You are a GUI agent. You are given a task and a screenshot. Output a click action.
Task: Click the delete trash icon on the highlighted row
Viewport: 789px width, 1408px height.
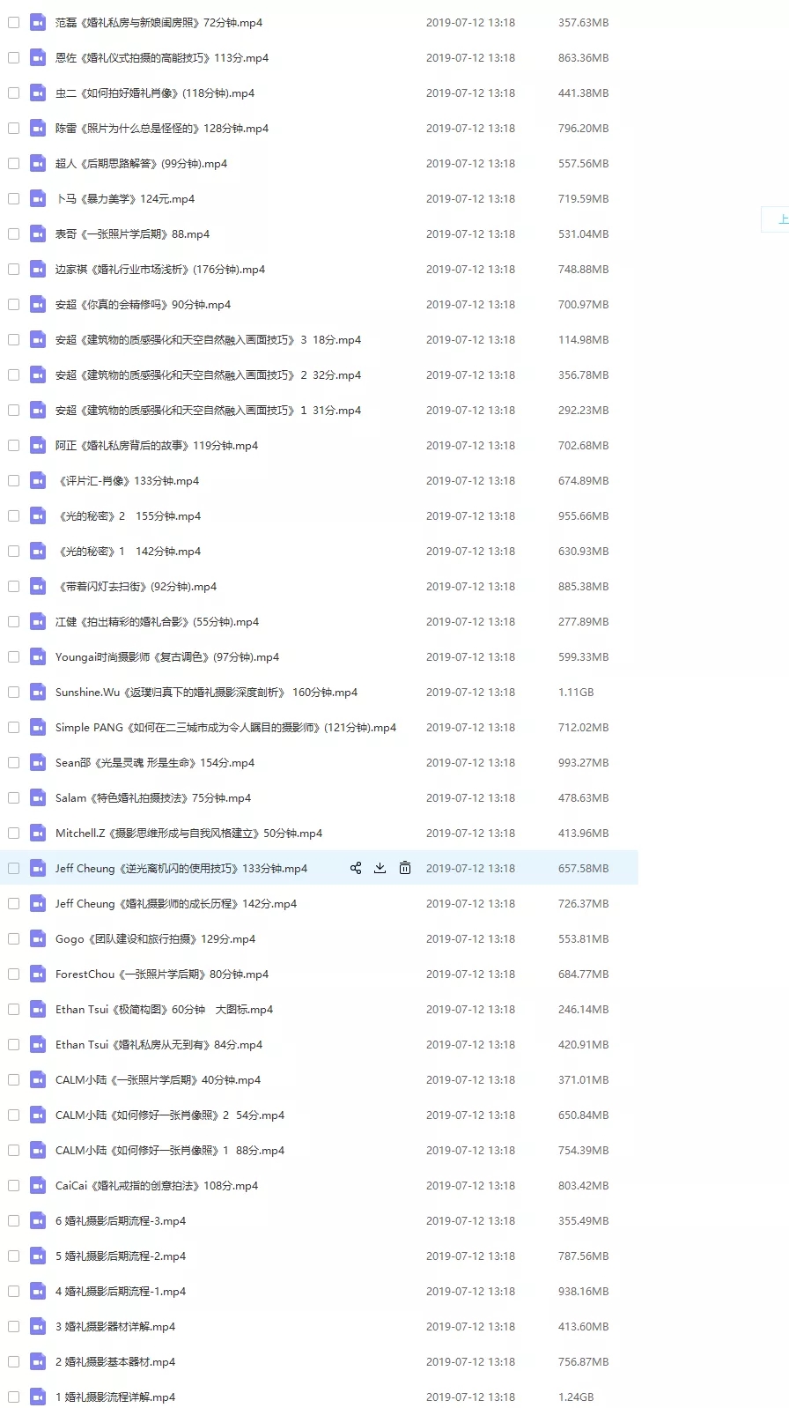click(405, 868)
